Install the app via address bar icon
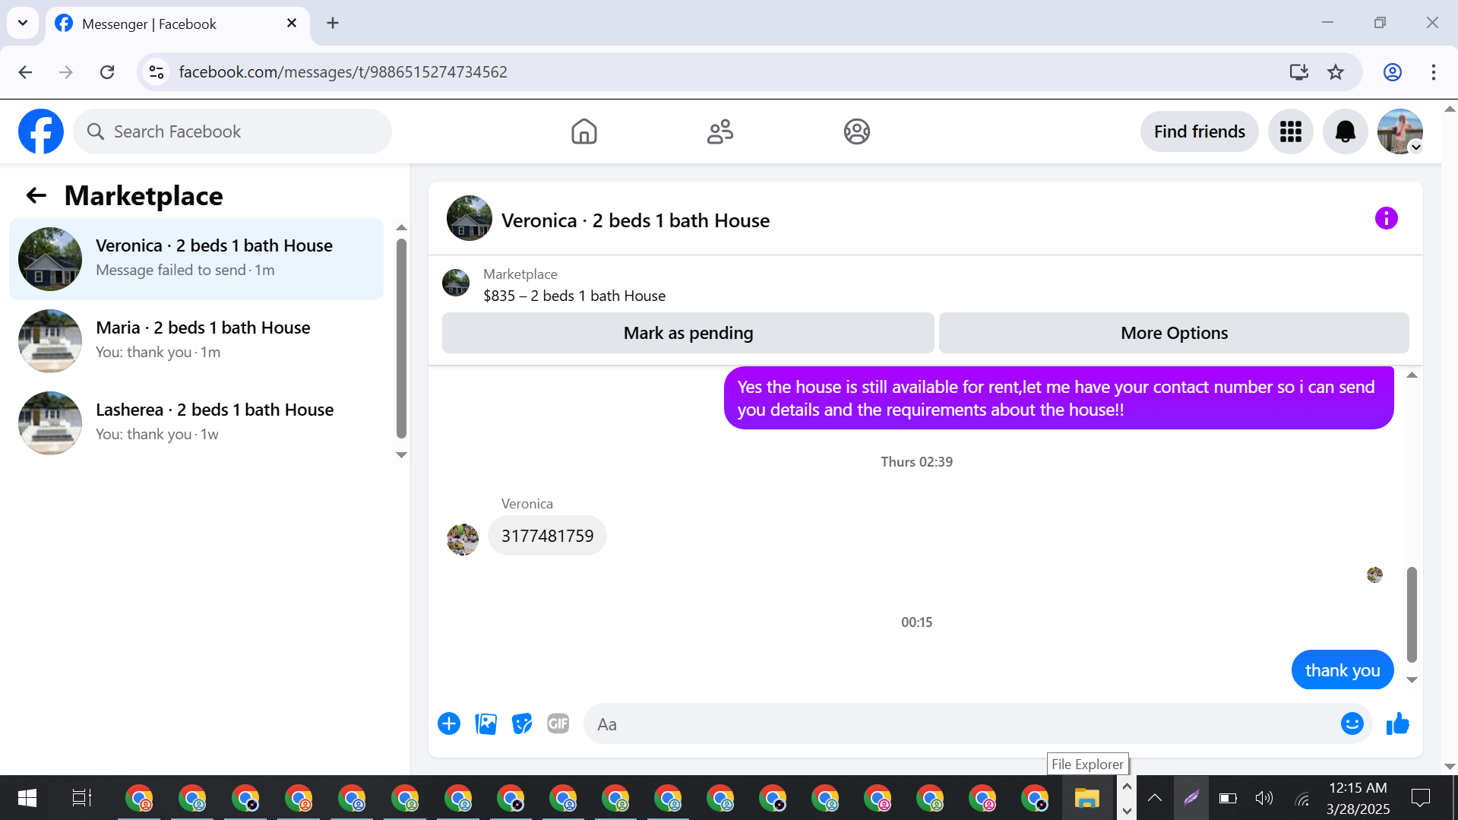The width and height of the screenshot is (1458, 820). 1298,72
